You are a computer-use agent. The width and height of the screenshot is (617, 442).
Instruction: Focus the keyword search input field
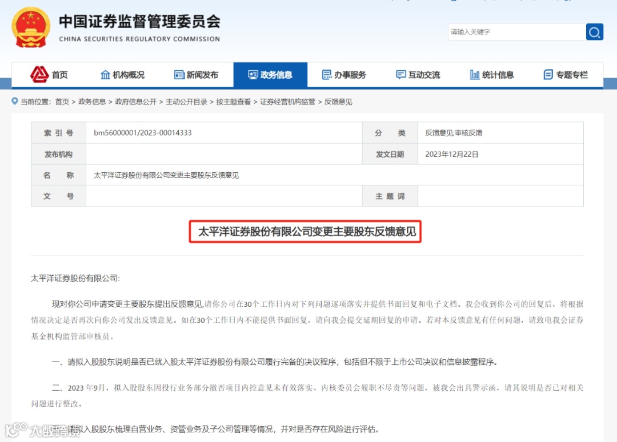(516, 32)
